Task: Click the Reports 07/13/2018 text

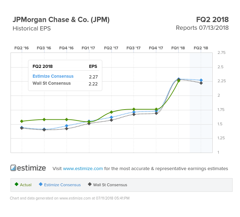Action: 202,28
